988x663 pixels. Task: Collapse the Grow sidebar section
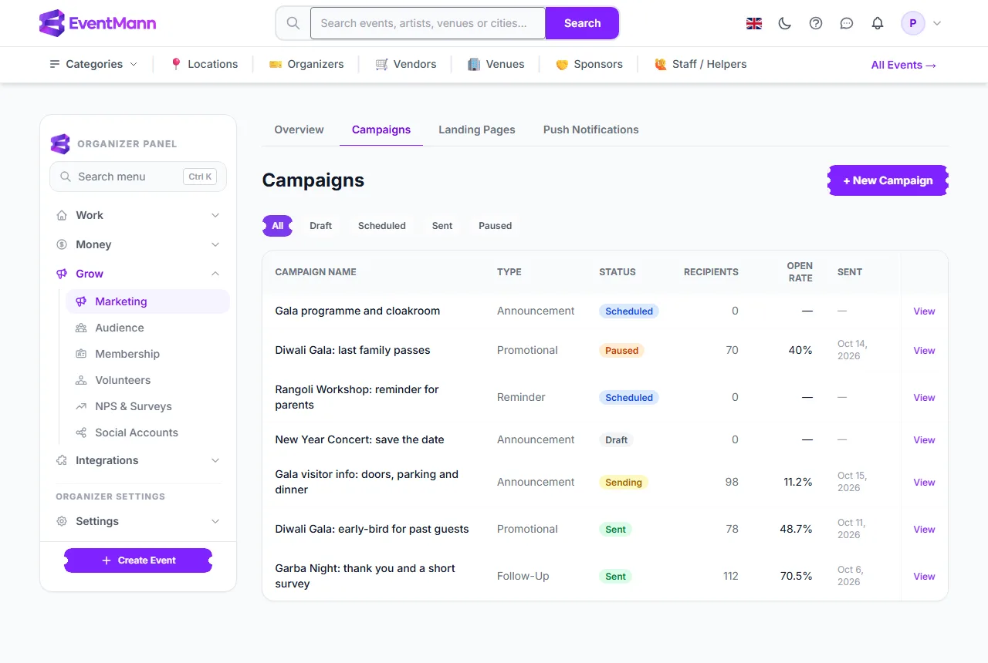[138, 274]
